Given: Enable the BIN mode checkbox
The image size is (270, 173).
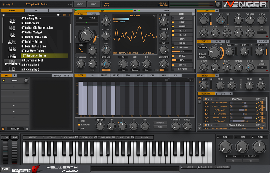Looking at the screenshot, I should pyautogui.click(x=79, y=129).
